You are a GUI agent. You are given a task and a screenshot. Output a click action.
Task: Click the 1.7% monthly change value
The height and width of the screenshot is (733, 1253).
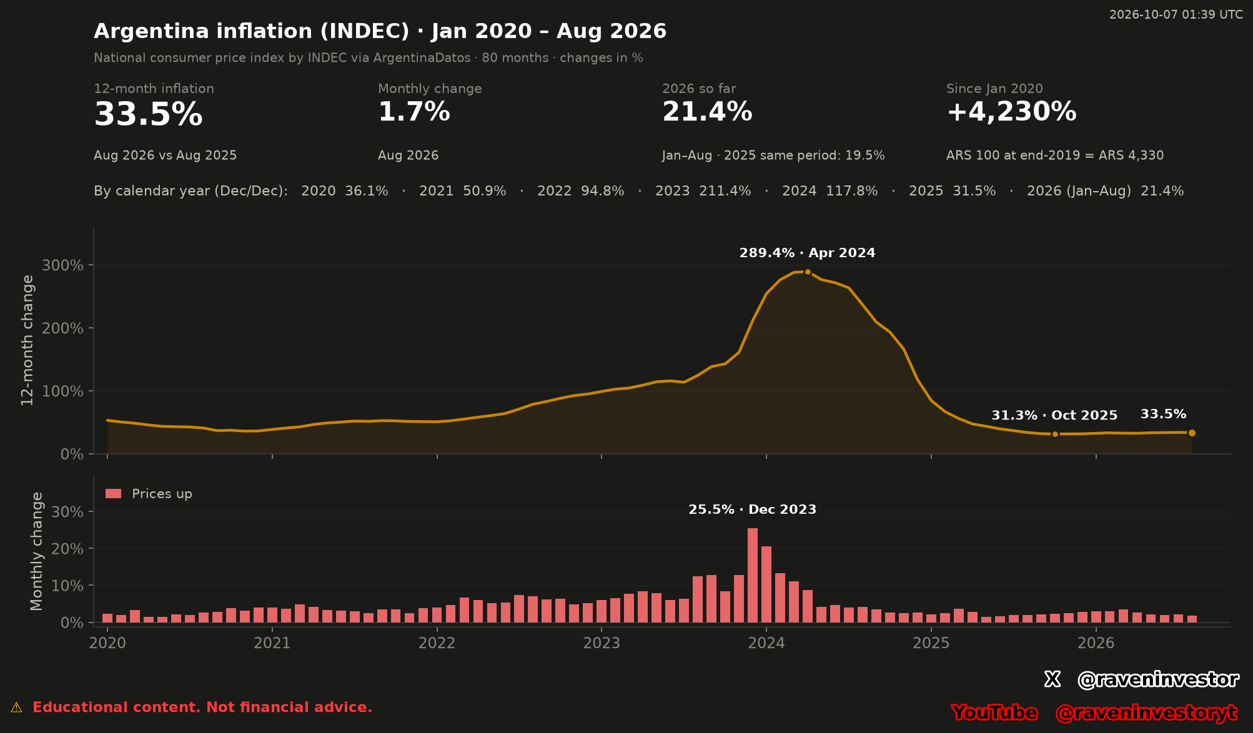tap(414, 112)
